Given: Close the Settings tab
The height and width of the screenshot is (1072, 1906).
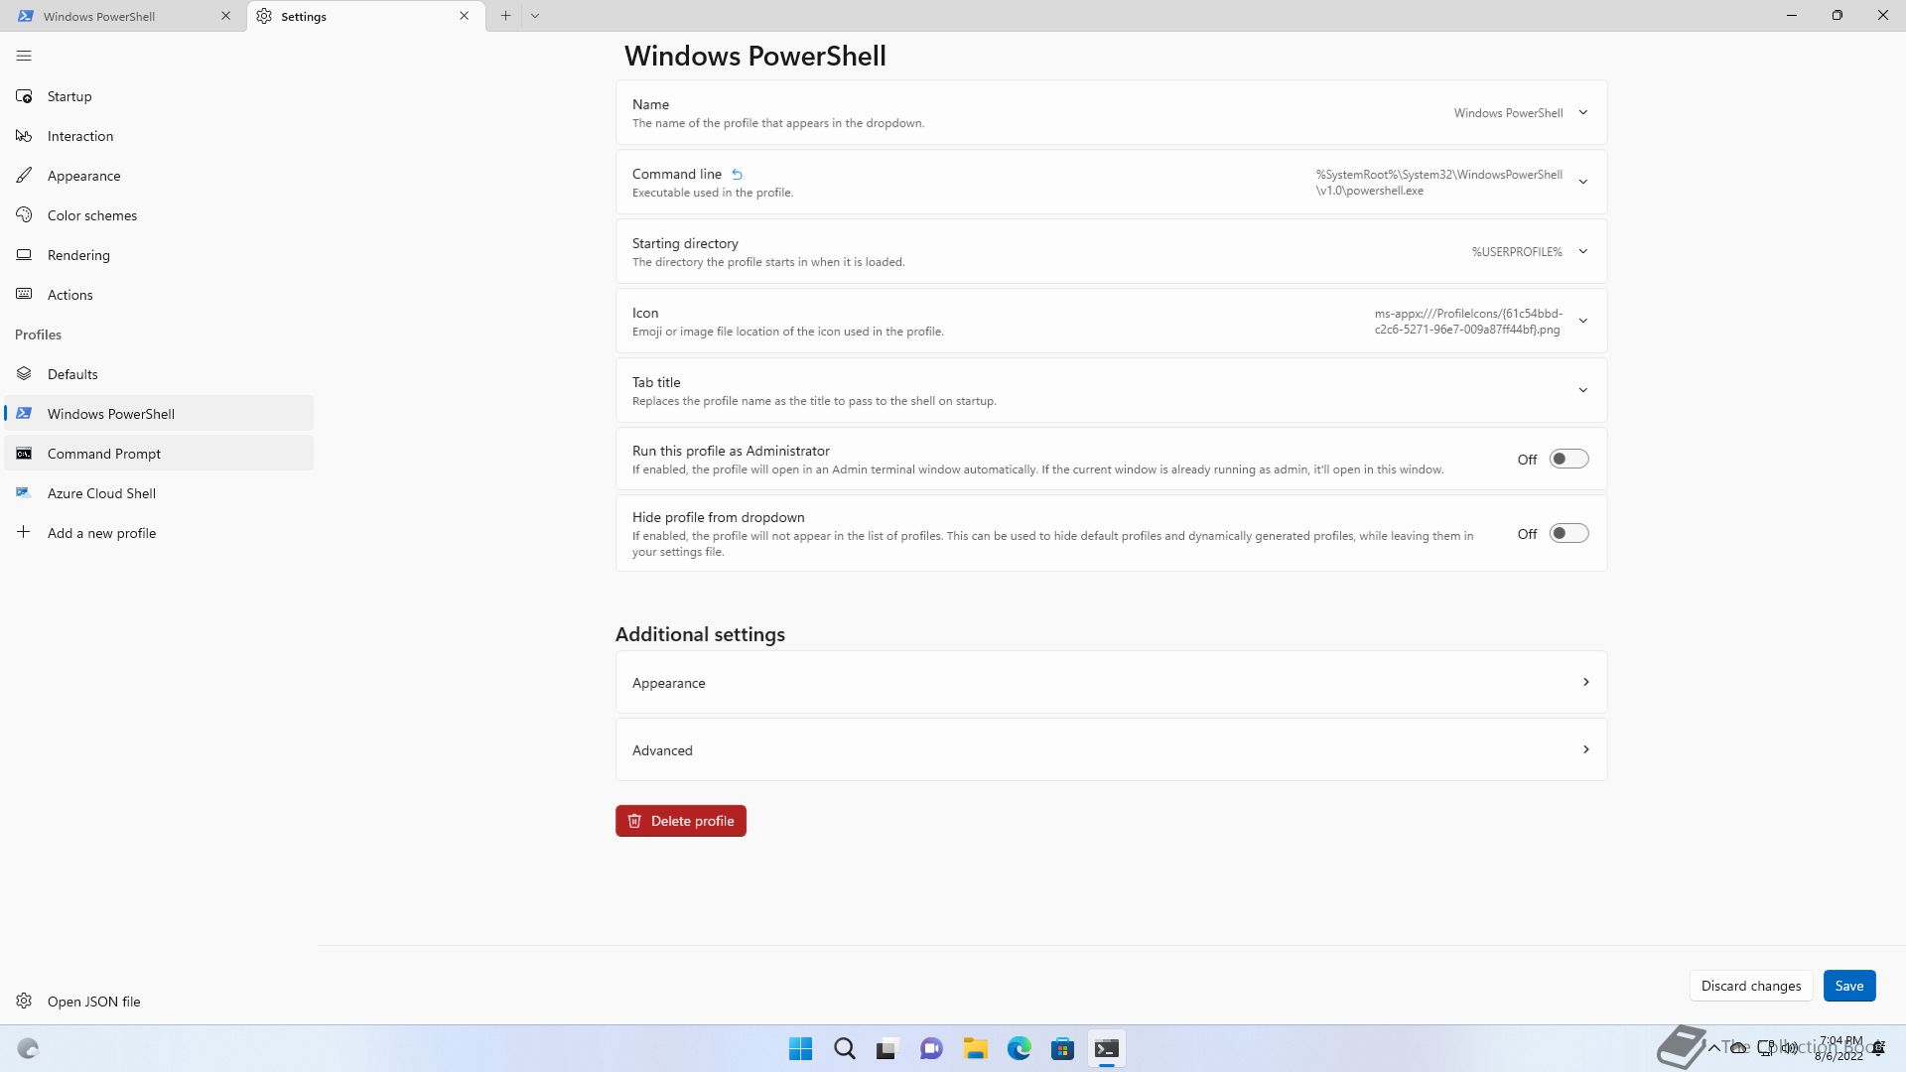Looking at the screenshot, I should tap(464, 16).
